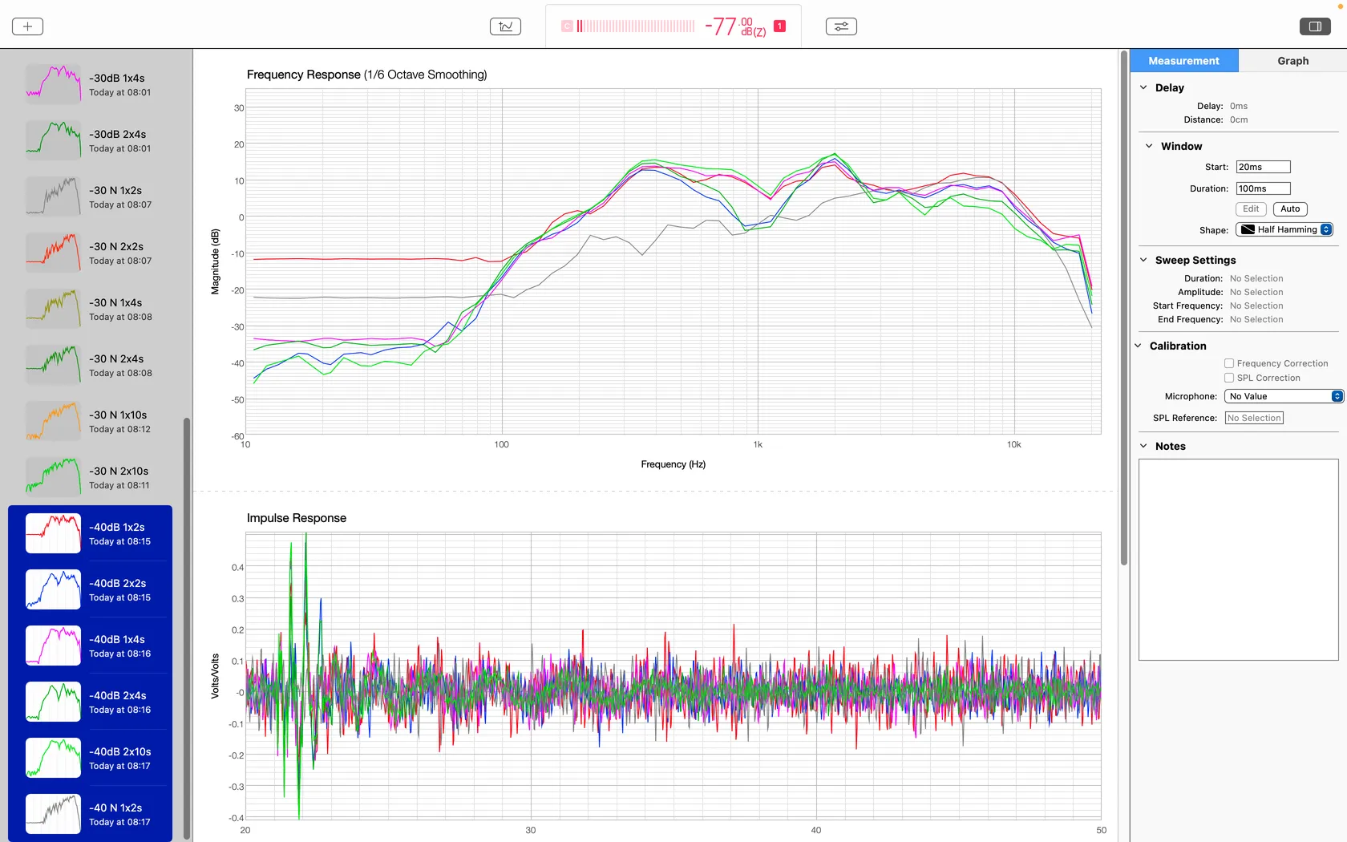Image resolution: width=1347 pixels, height=842 pixels.
Task: Switch to the Graph tab
Action: pos(1292,60)
